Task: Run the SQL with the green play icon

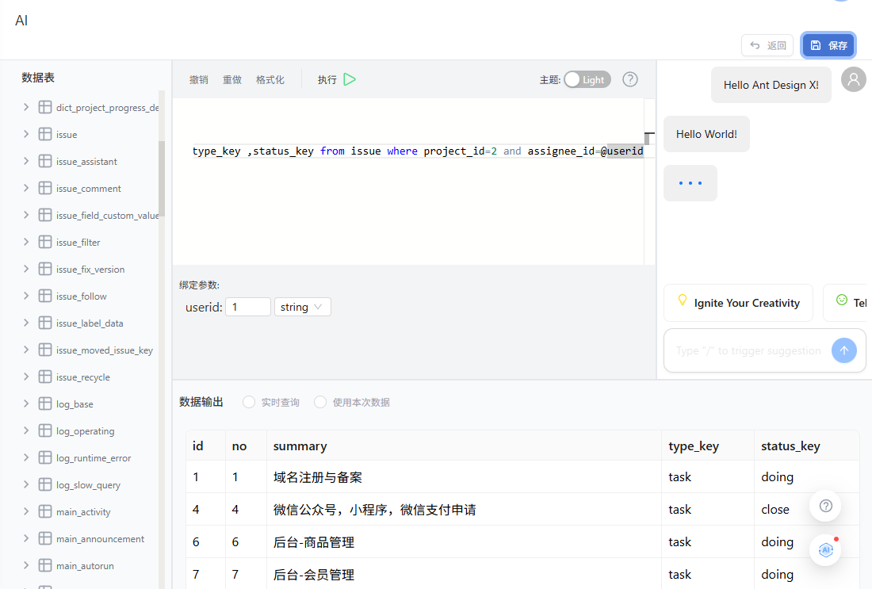Action: tap(350, 79)
